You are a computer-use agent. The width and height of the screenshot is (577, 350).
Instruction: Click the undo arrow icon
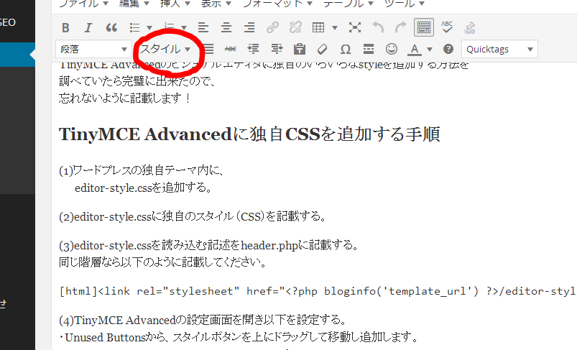pyautogui.click(x=378, y=27)
